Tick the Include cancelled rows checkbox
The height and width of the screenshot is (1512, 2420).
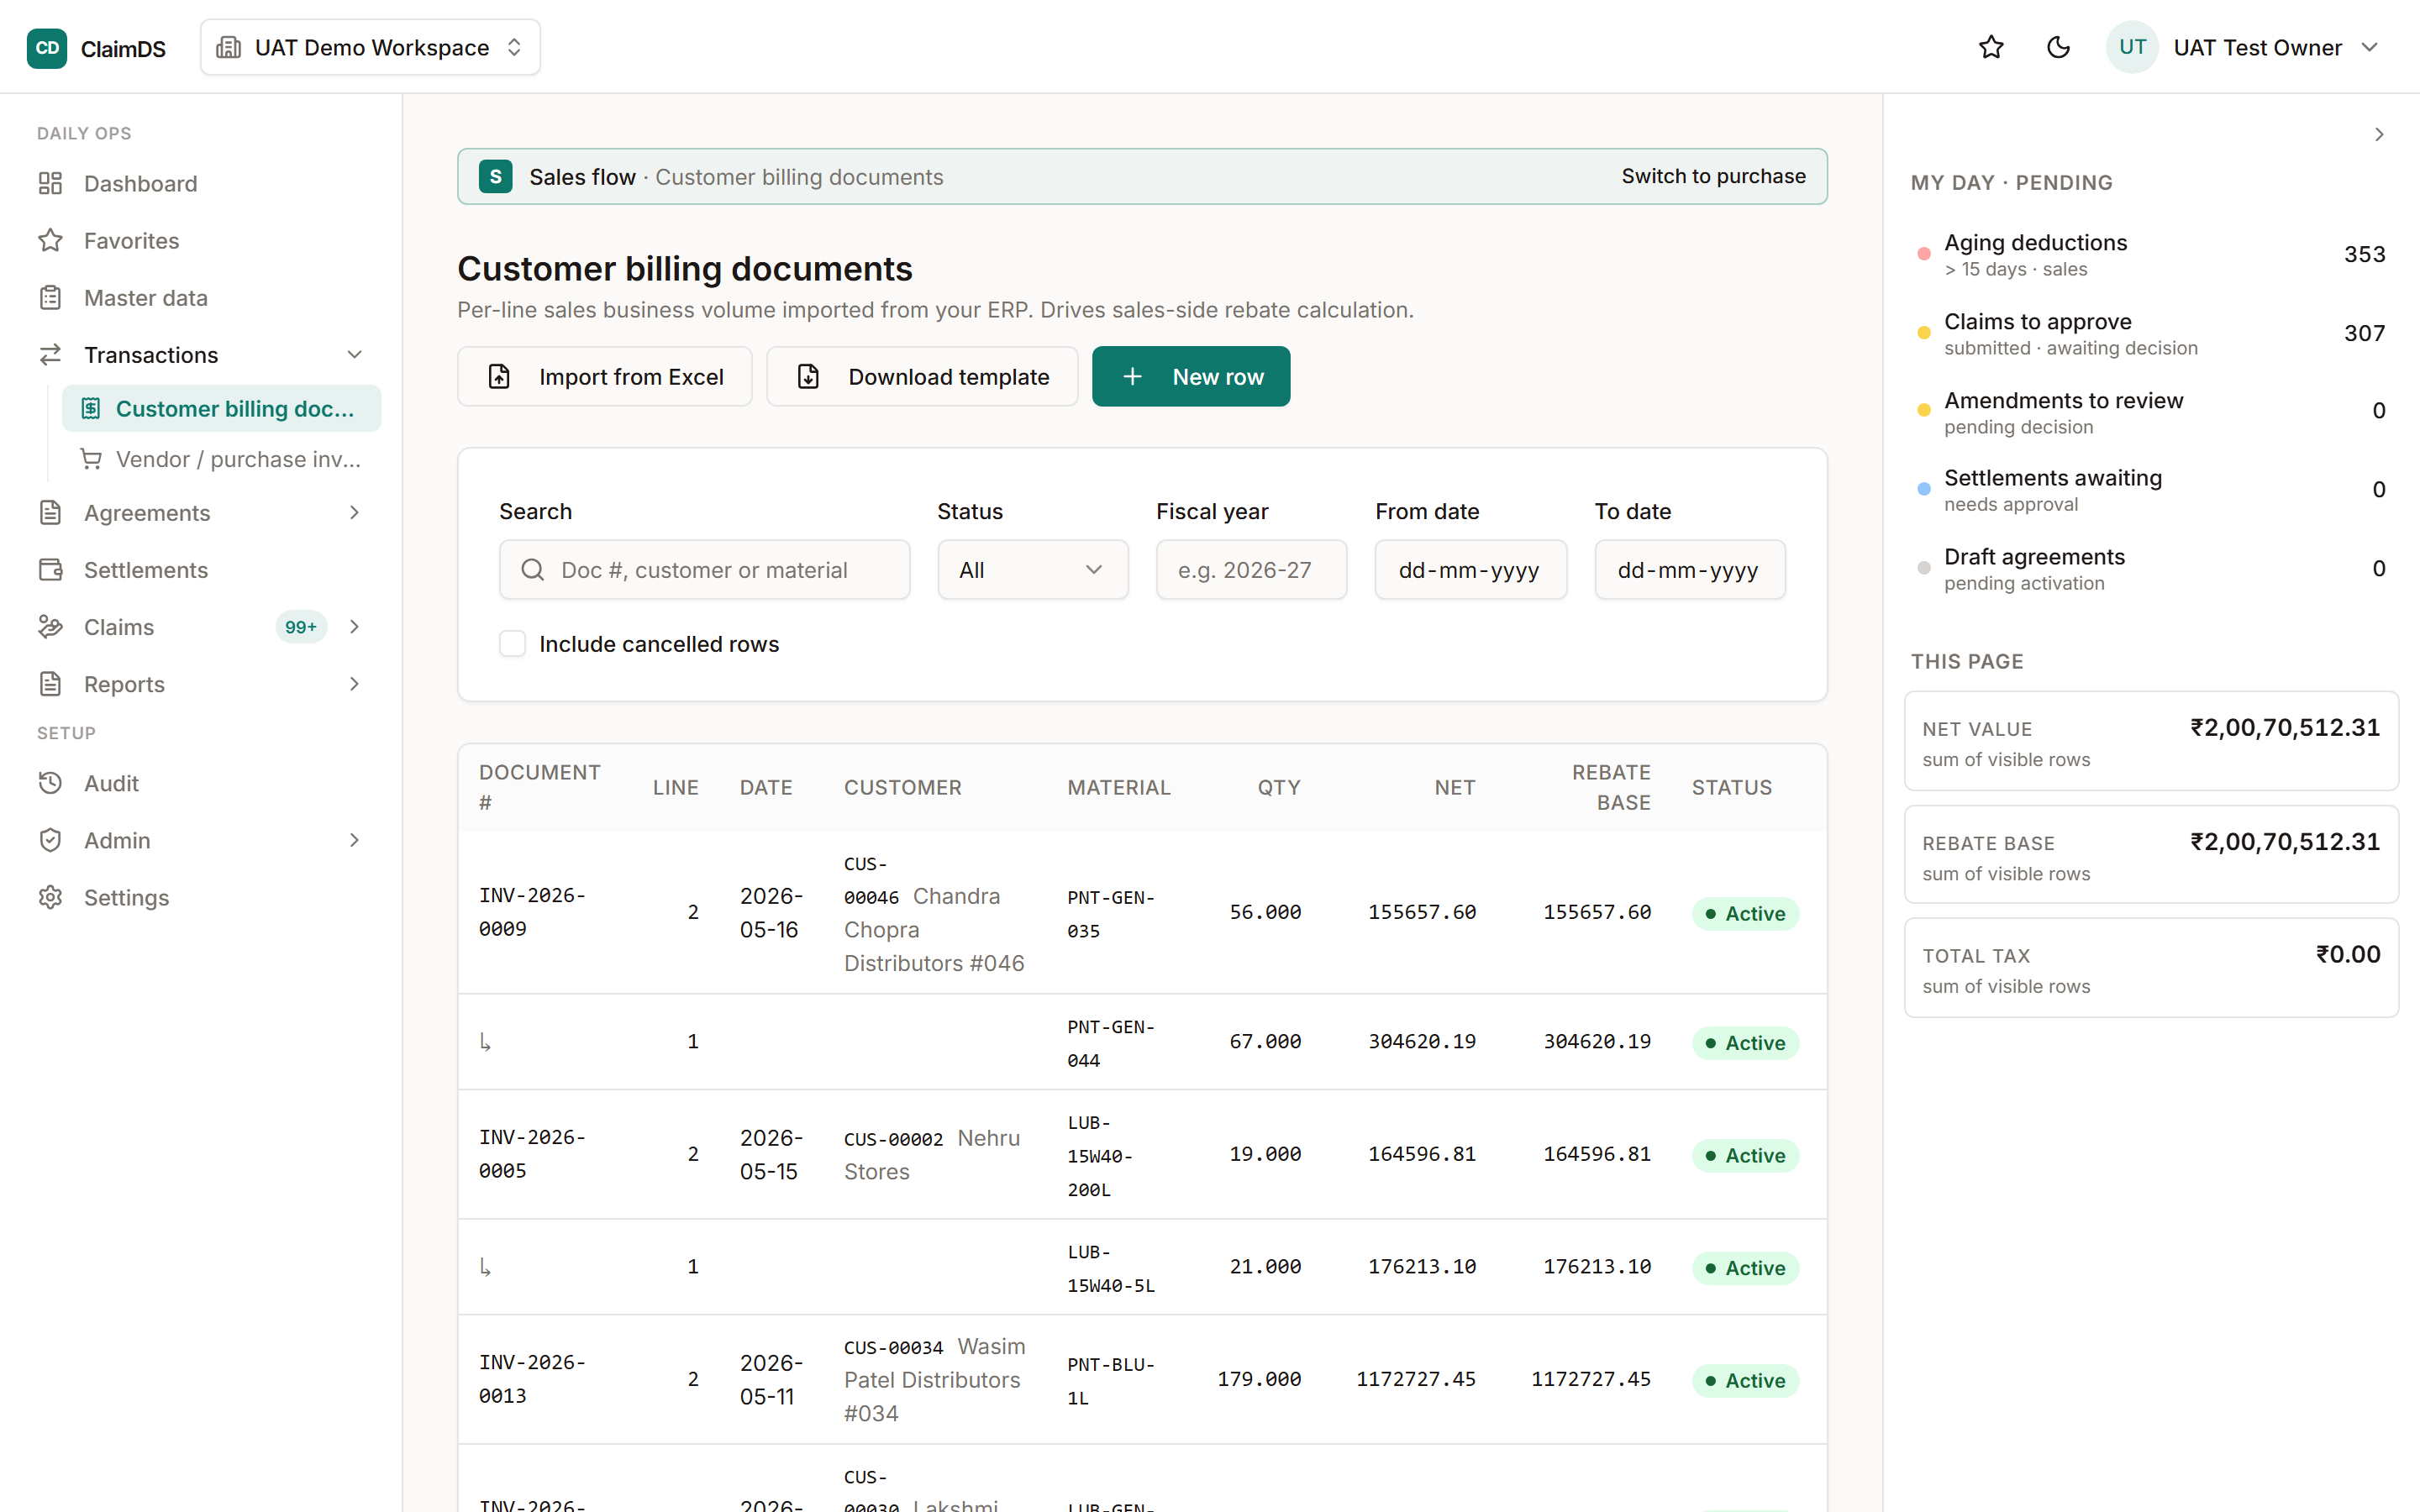point(513,644)
